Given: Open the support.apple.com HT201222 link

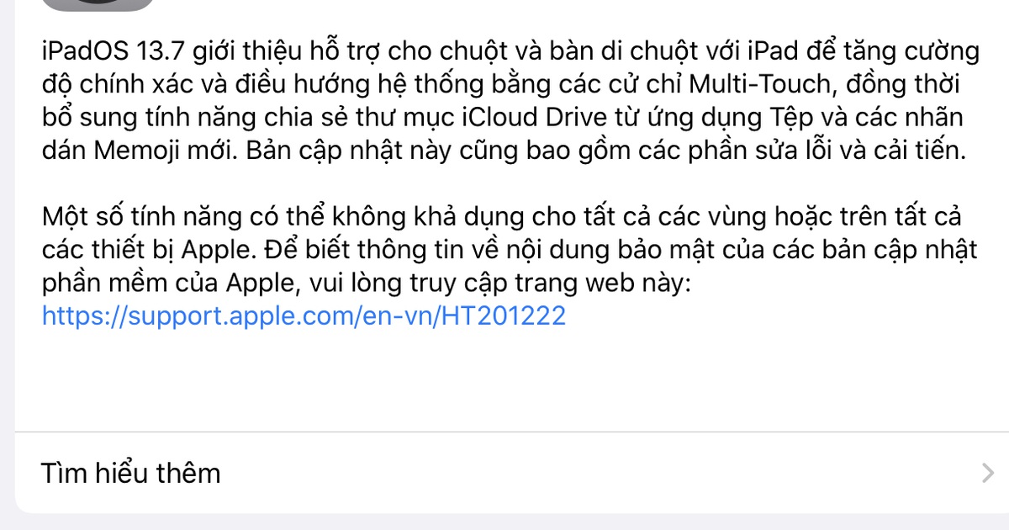Looking at the screenshot, I should point(304,316).
